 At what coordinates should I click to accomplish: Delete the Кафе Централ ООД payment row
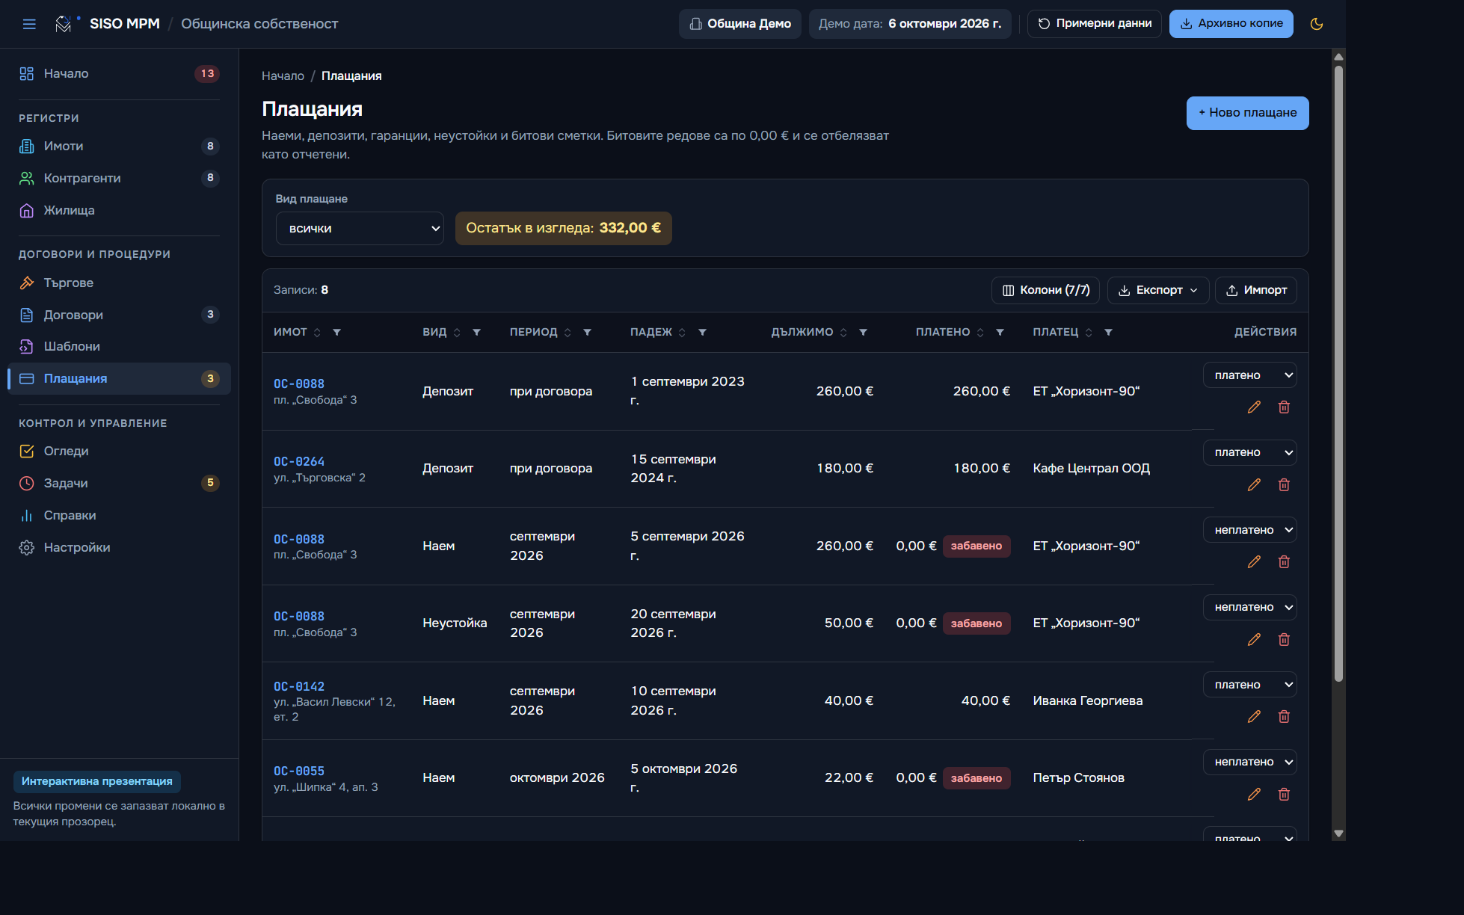point(1284,484)
